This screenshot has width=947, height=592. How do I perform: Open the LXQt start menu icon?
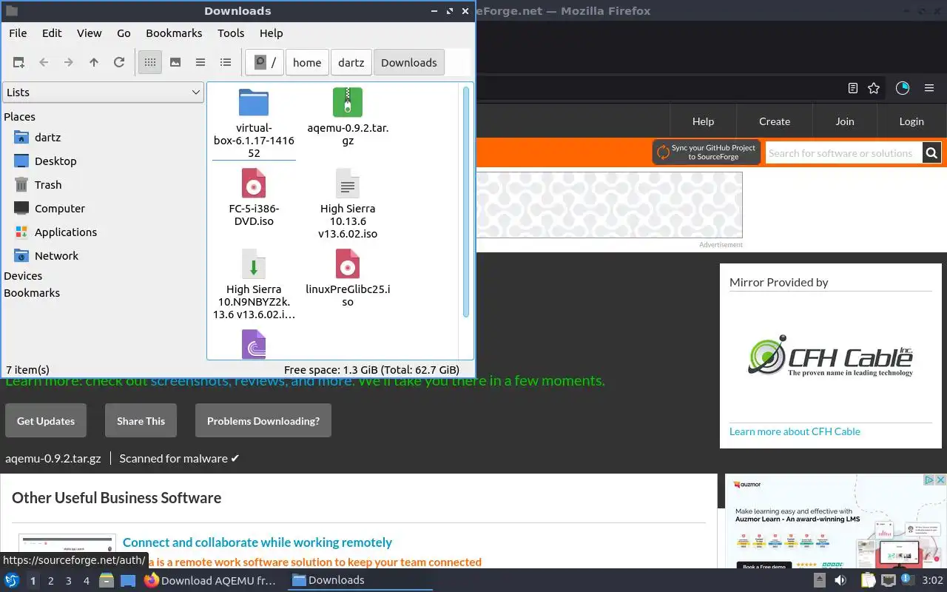(12, 580)
